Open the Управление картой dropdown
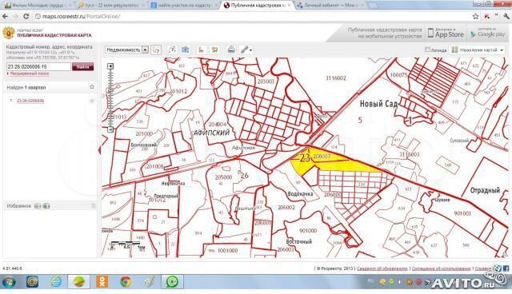 point(477,50)
